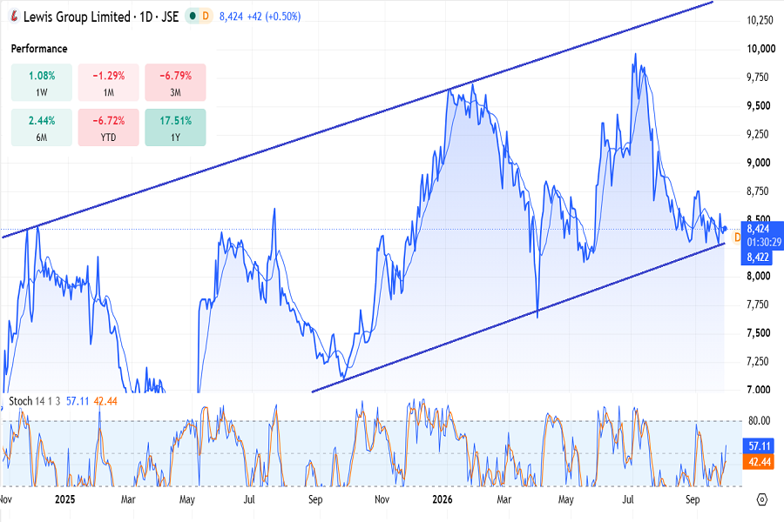Image resolution: width=784 pixels, height=522 pixels.
Task: Click the Mar label after 2025 on time axis
Action: pos(128,499)
